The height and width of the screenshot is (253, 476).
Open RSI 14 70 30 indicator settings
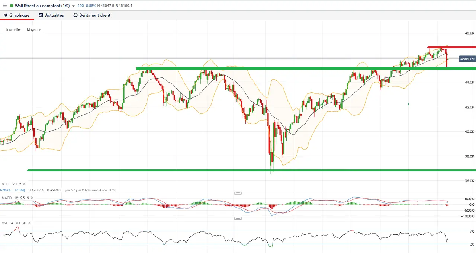[x=13, y=223]
